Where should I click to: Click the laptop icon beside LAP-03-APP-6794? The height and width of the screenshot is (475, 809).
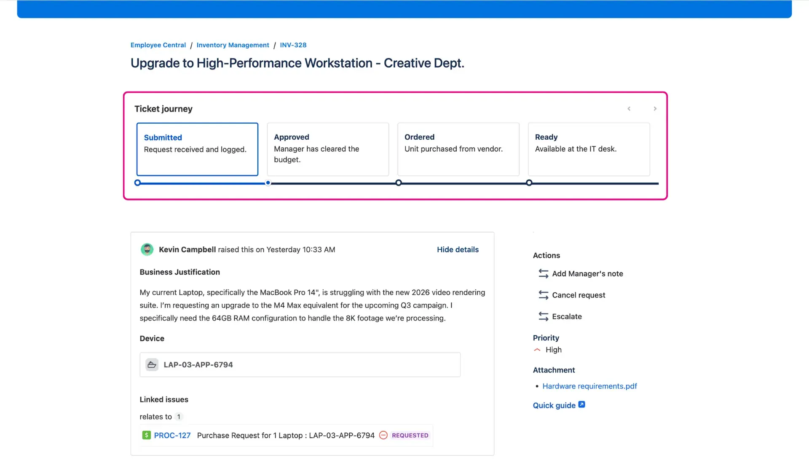[x=152, y=364]
